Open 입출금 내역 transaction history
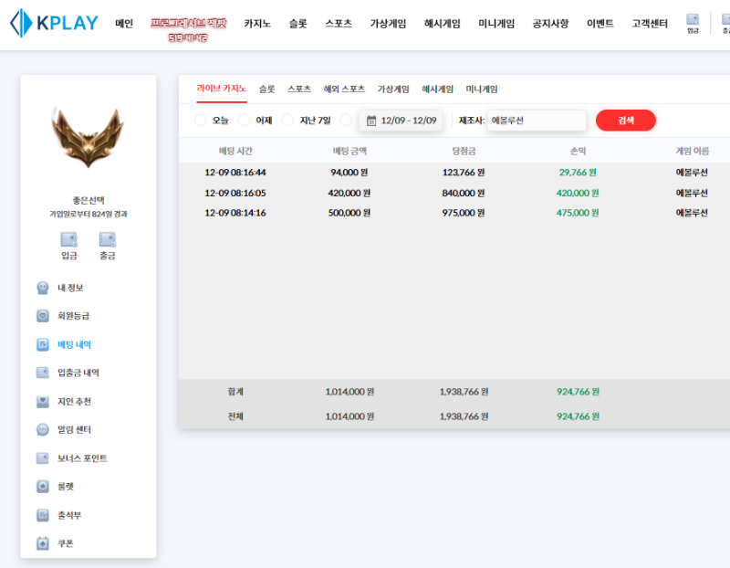This screenshot has height=568, width=730. click(x=78, y=373)
